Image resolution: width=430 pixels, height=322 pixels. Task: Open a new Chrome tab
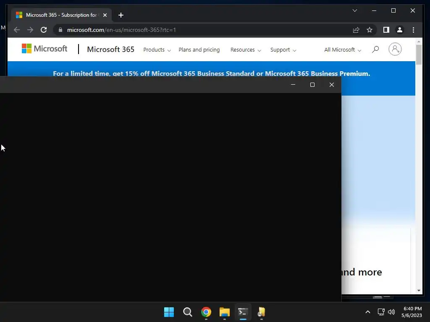click(x=121, y=15)
